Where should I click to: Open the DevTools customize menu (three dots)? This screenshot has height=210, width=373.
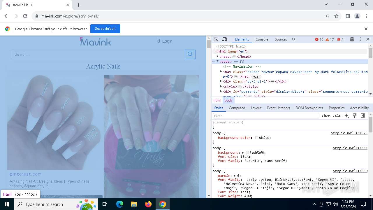click(360, 39)
